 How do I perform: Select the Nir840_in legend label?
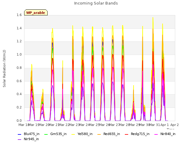[x=168, y=134]
